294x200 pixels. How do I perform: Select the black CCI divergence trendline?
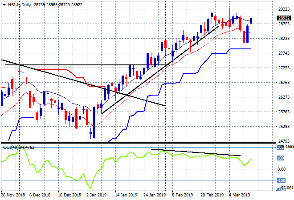[x=196, y=152]
